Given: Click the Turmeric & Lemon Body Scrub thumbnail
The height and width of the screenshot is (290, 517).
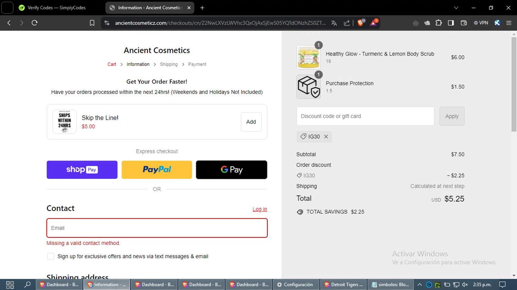Looking at the screenshot, I should point(308,57).
